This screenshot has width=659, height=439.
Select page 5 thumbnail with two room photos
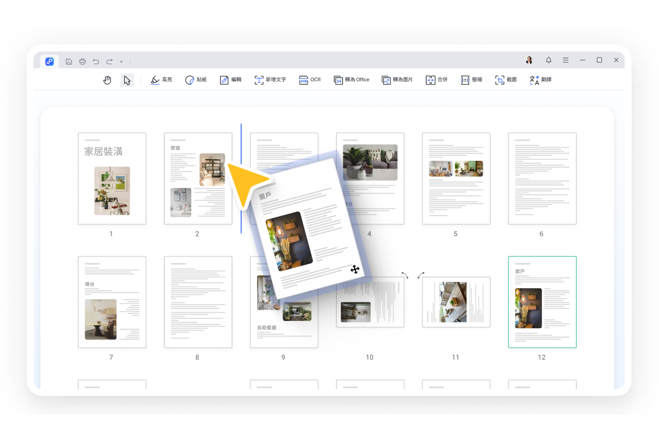[456, 178]
